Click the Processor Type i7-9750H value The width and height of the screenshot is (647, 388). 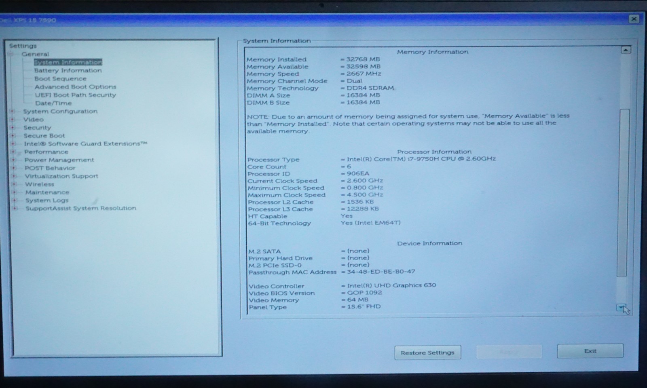[421, 159]
